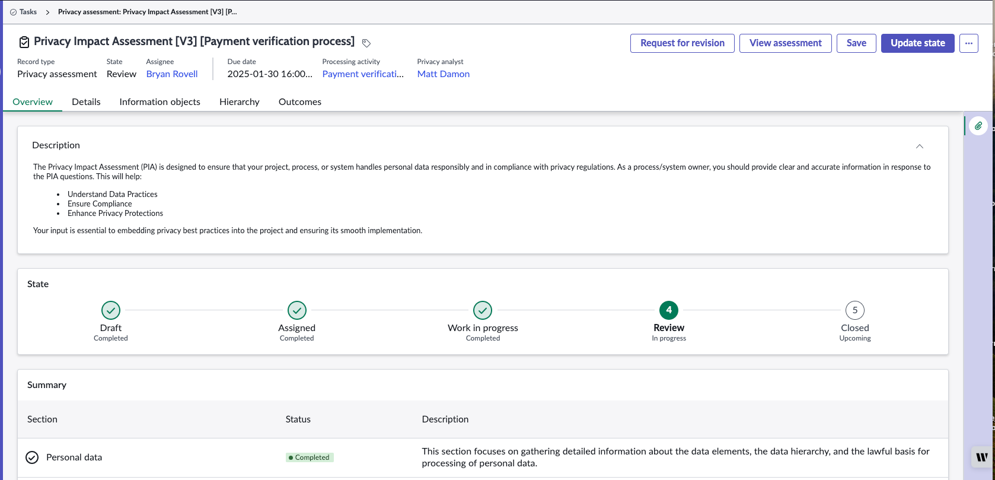Open the W widget icon at bottom right
Viewport: 995px width, 480px height.
coord(982,457)
